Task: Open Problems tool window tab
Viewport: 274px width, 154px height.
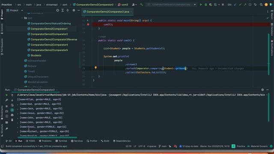Action: pyautogui.click(x=45, y=141)
